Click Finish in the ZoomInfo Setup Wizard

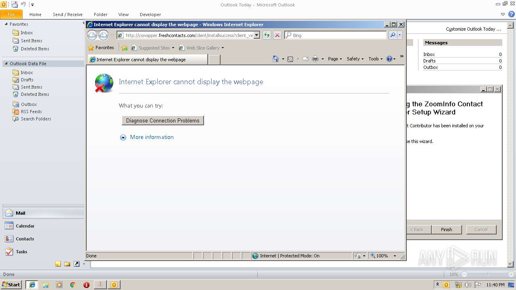pyautogui.click(x=447, y=230)
